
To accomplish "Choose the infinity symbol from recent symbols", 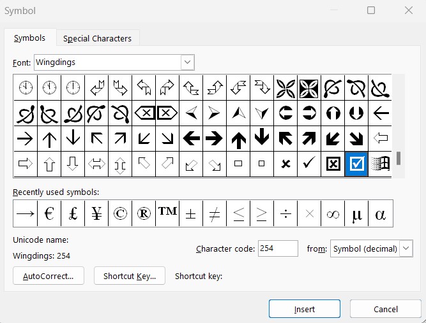I will click(333, 214).
